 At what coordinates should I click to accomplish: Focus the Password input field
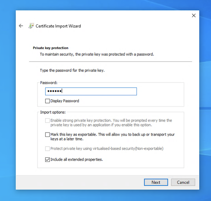91,91
